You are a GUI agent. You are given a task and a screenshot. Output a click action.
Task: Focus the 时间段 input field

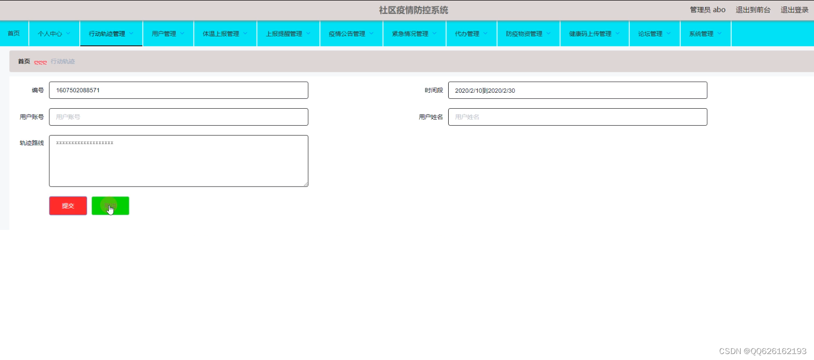click(x=577, y=90)
